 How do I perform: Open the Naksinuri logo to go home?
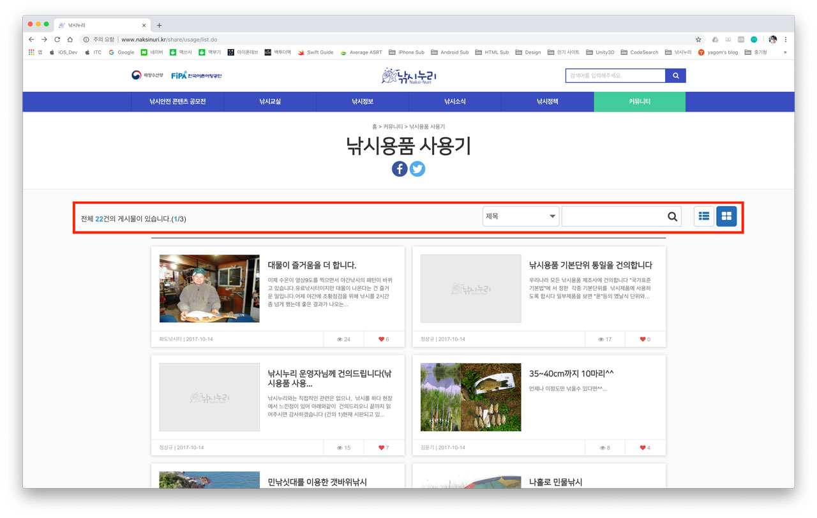[x=408, y=75]
